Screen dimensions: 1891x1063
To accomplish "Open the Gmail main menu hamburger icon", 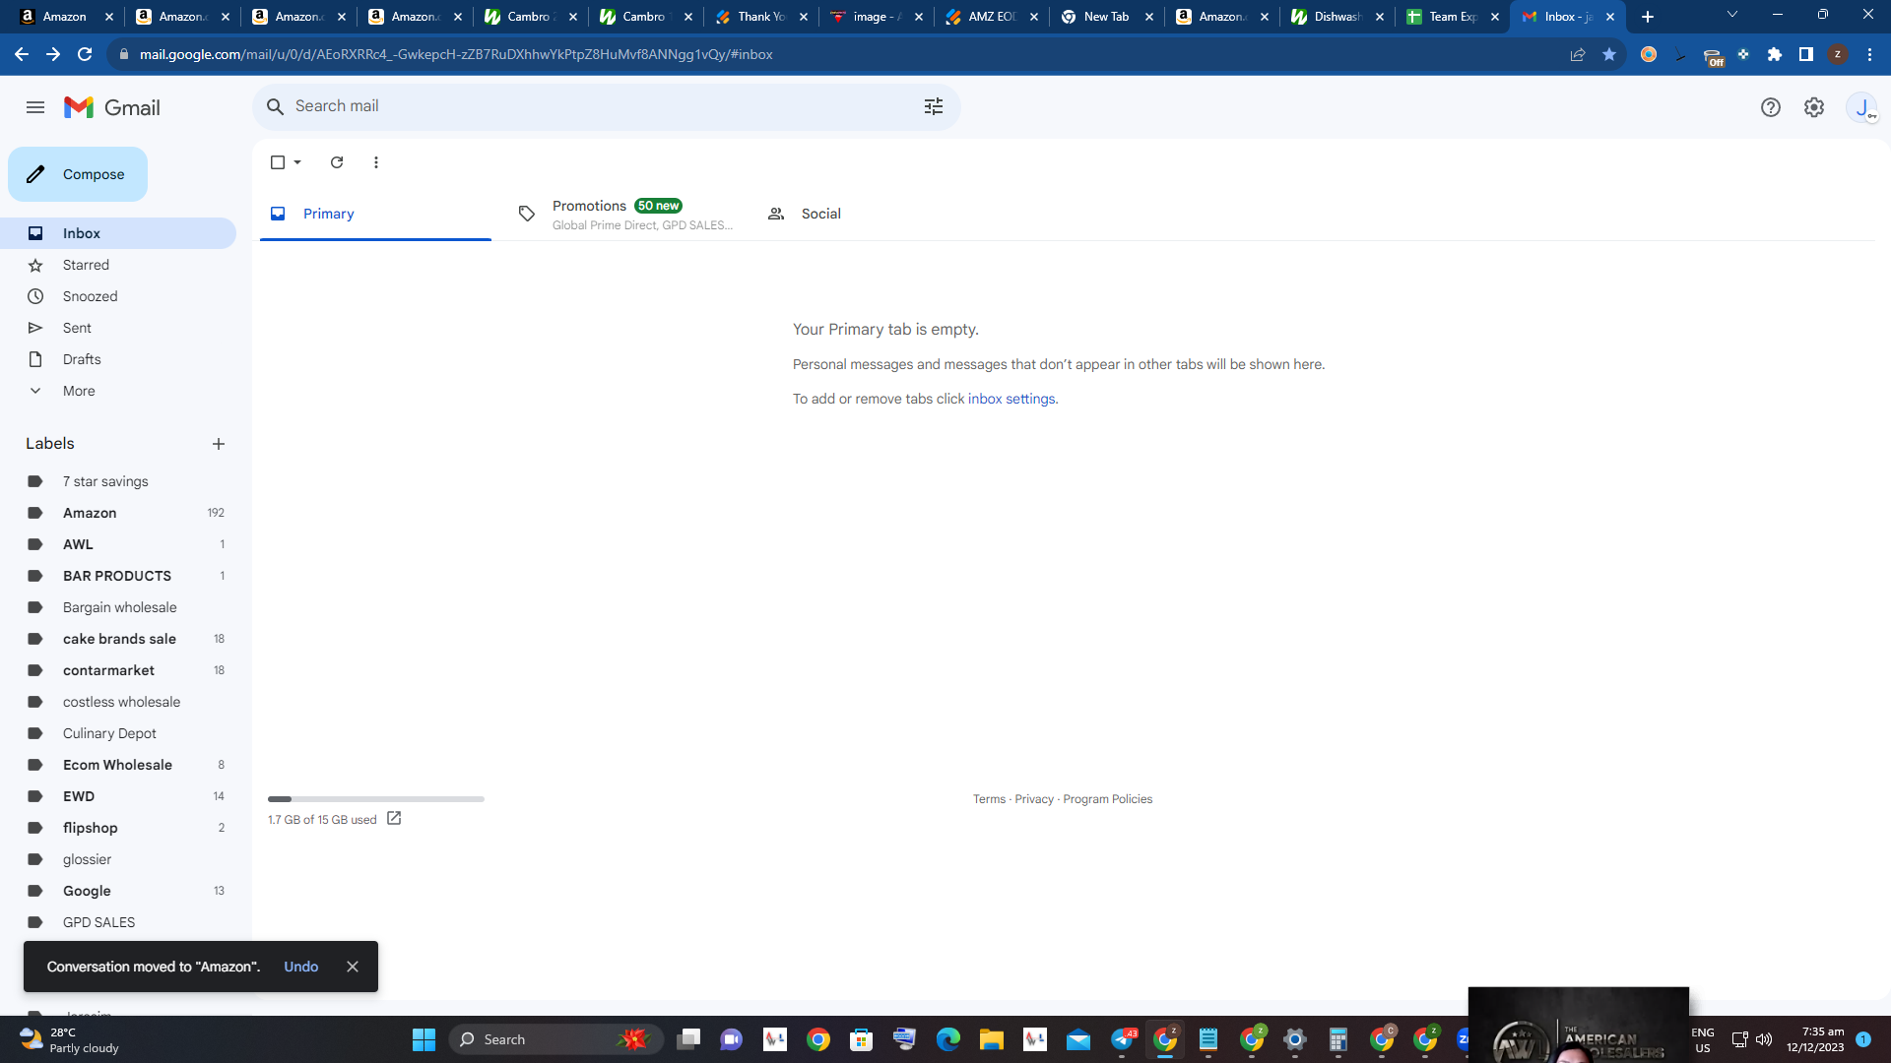I will tap(35, 107).
